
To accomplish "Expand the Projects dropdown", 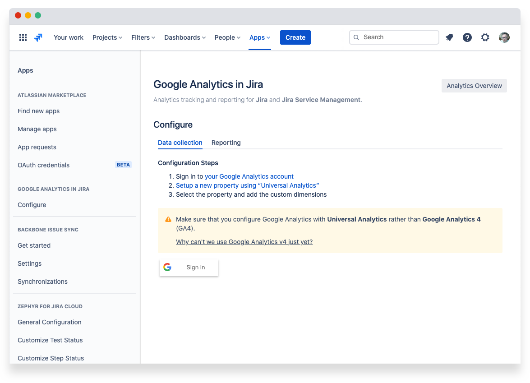I will (107, 37).
